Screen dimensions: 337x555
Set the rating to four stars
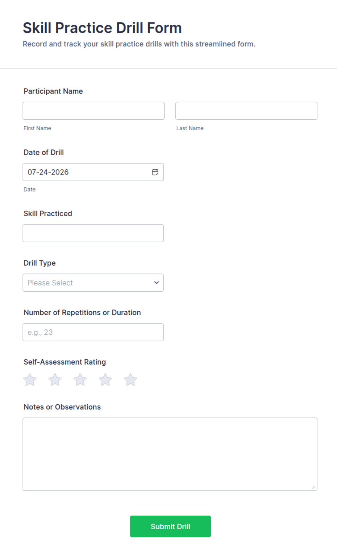(x=105, y=380)
